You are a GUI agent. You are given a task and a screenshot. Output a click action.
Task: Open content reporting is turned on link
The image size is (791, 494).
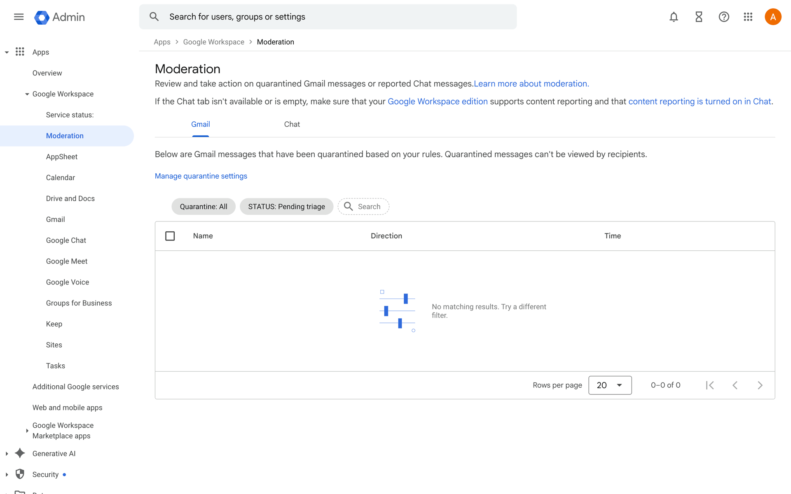pyautogui.click(x=700, y=101)
